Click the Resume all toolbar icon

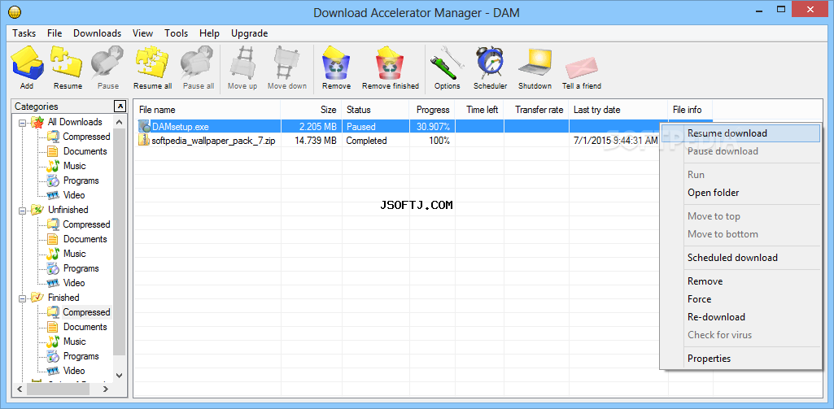pos(153,63)
